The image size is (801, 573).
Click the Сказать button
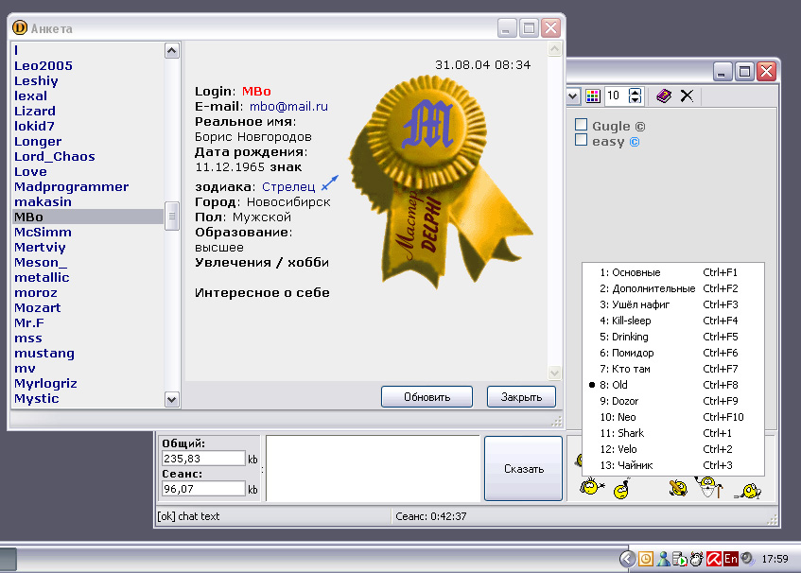click(x=523, y=468)
